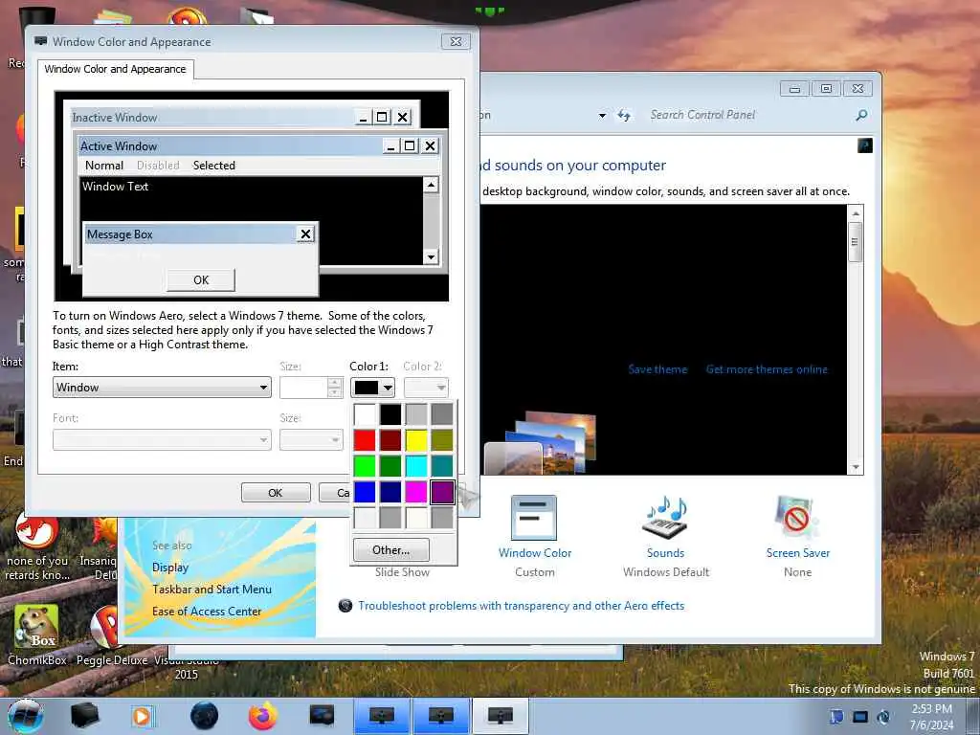The width and height of the screenshot is (980, 735).
Task: Open the Item dropdown showing Window
Action: pyautogui.click(x=162, y=388)
